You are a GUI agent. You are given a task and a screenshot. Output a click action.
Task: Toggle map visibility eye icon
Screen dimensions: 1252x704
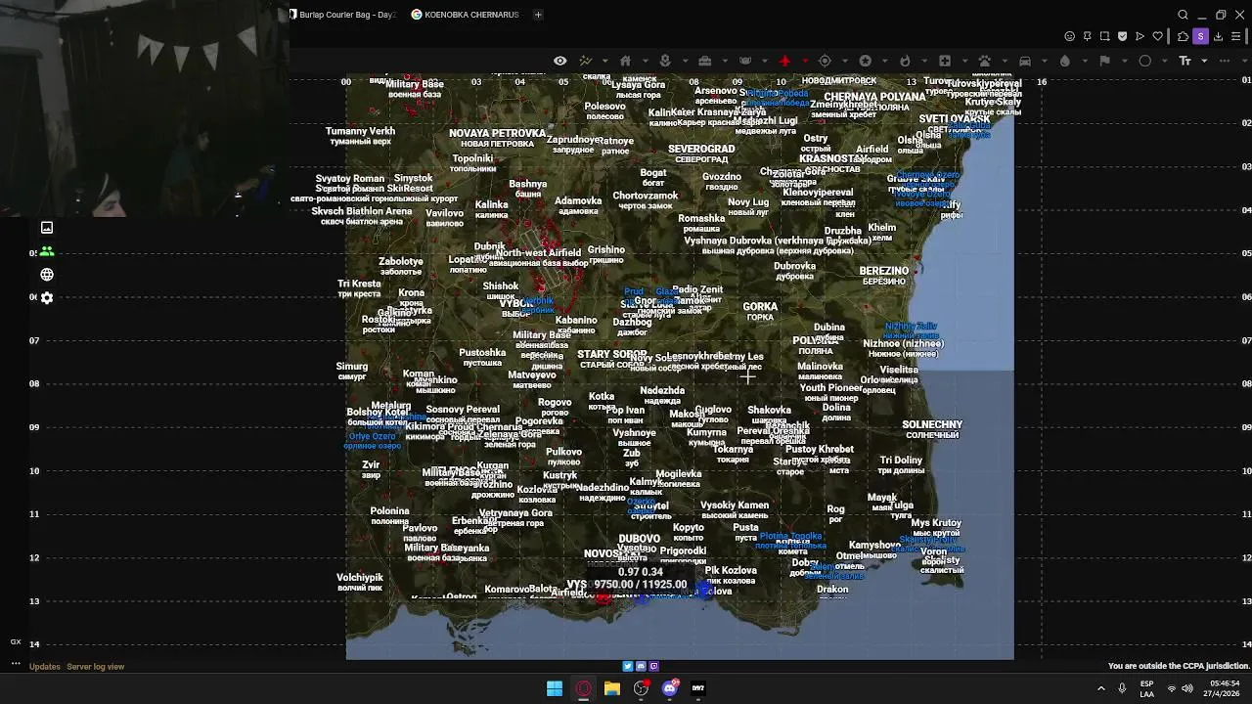tap(559, 61)
